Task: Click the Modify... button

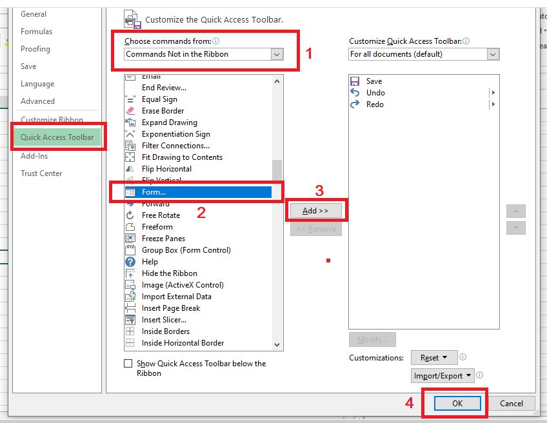Action: (x=372, y=340)
